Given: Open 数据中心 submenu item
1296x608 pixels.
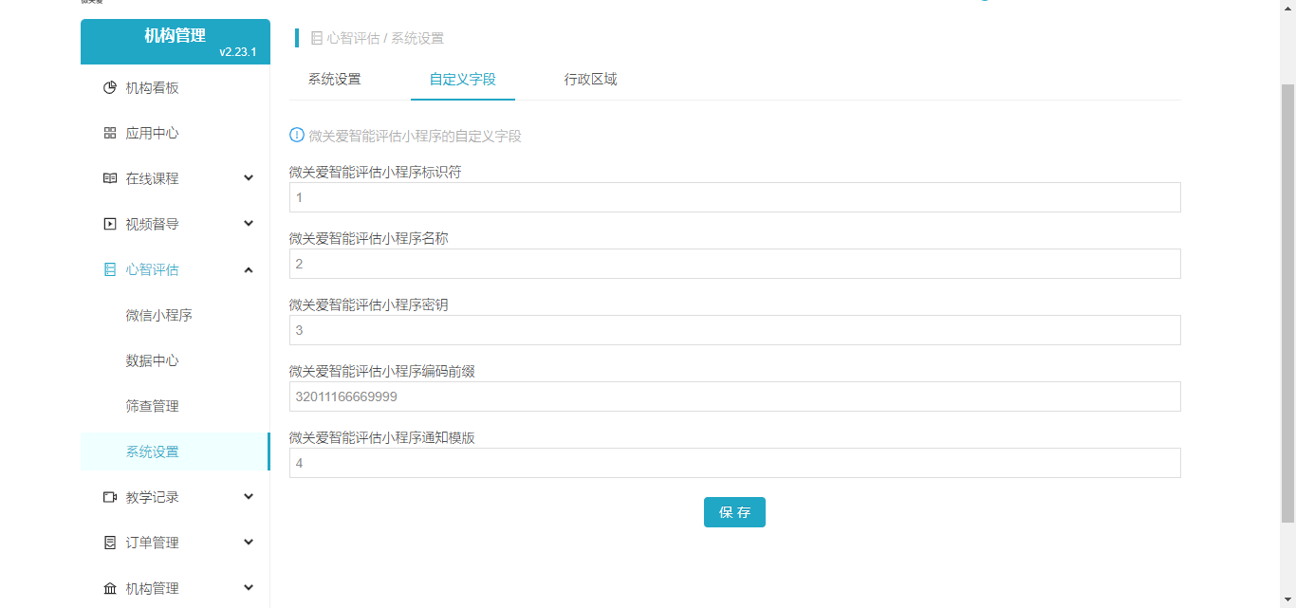Looking at the screenshot, I should pos(153,360).
